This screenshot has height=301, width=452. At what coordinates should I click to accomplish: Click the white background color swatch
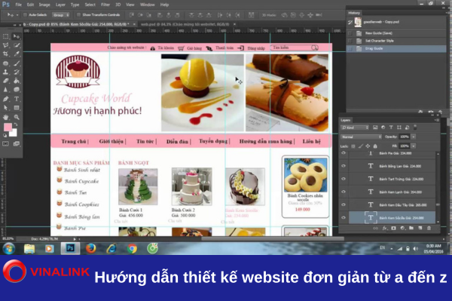coord(14,134)
